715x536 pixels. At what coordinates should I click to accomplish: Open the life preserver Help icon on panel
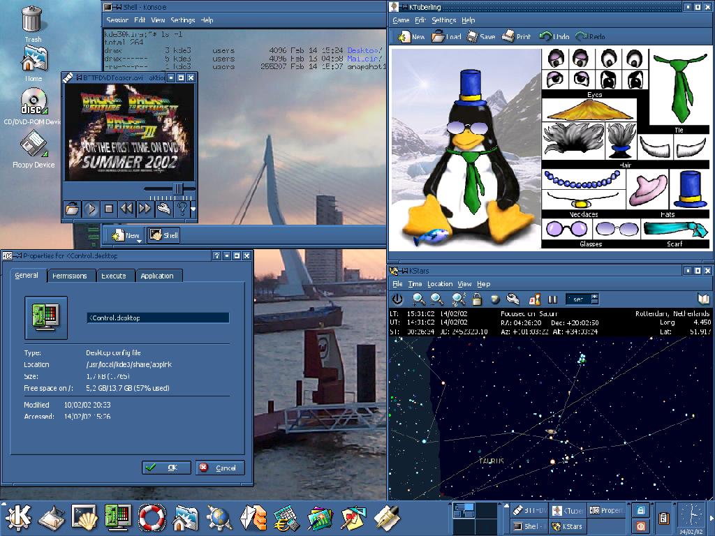[152, 518]
